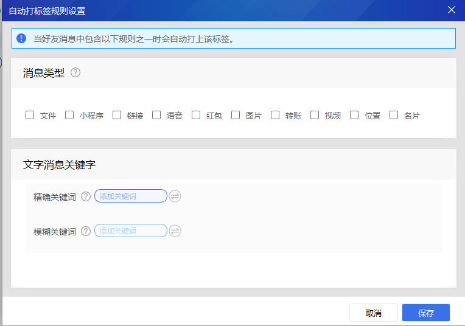465x326 pixels.
Task: Click the help icon next to 模糊关键词
Action: tap(86, 231)
